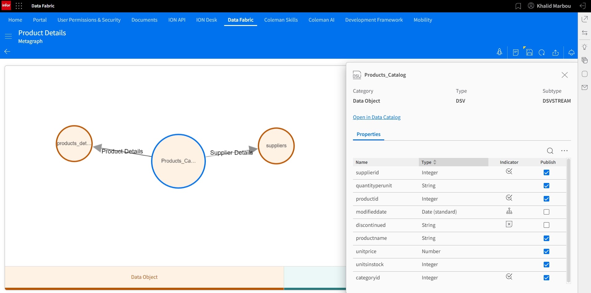Switch to the Documents tab
This screenshot has height=293, width=591.
pyautogui.click(x=144, y=20)
